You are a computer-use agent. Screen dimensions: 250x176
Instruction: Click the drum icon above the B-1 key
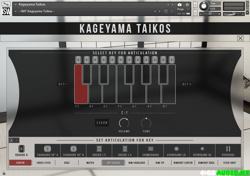172,60
